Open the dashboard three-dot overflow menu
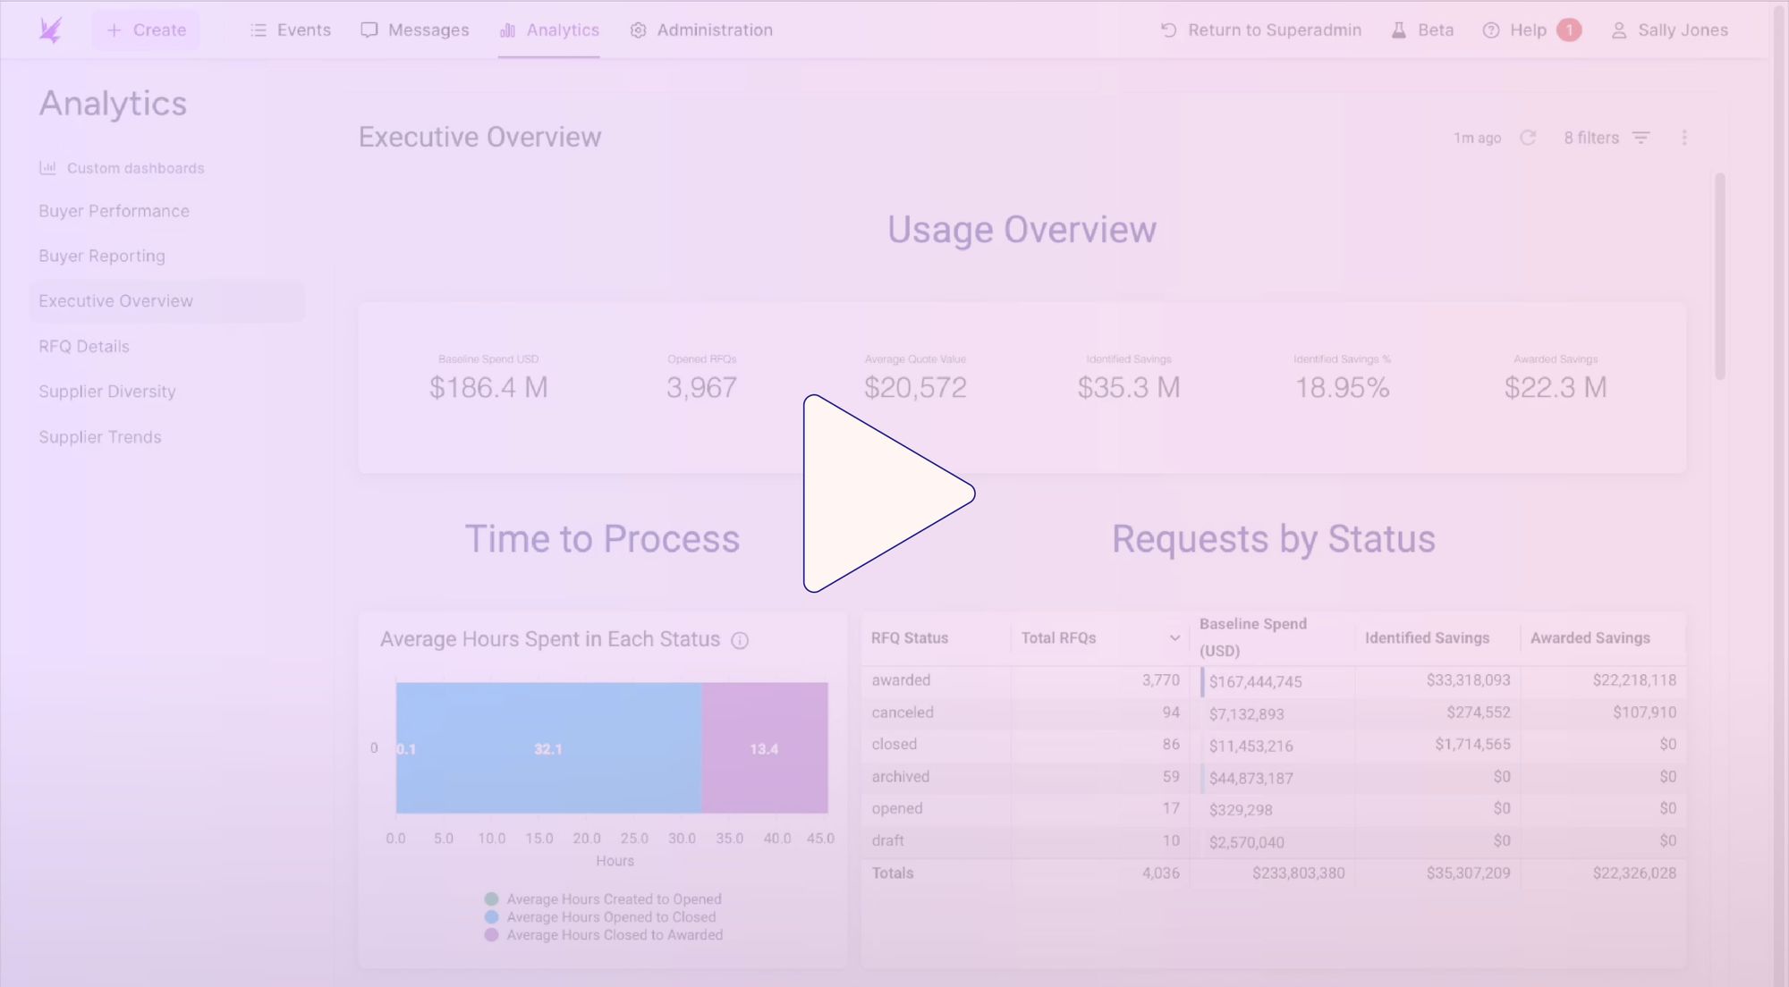1789x987 pixels. coord(1684,138)
